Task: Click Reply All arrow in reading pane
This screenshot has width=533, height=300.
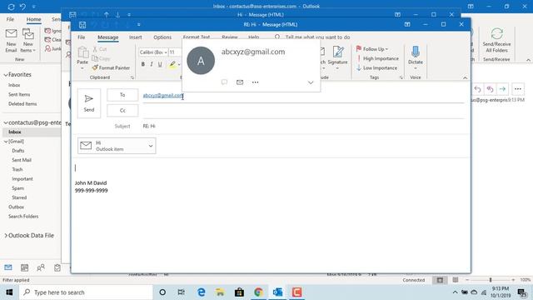Action: click(x=490, y=89)
